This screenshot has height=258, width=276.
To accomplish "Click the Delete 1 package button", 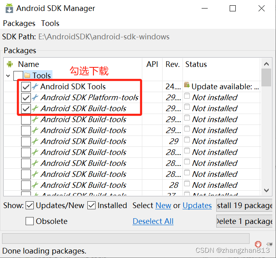I will click(x=244, y=221).
